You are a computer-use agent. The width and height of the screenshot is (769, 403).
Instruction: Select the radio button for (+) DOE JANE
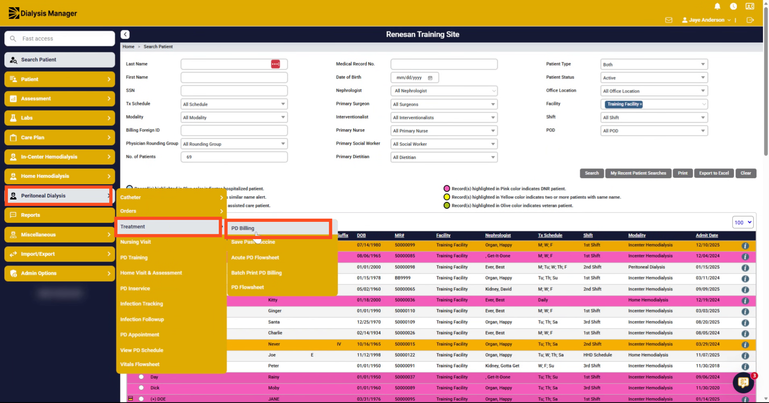[141, 399]
